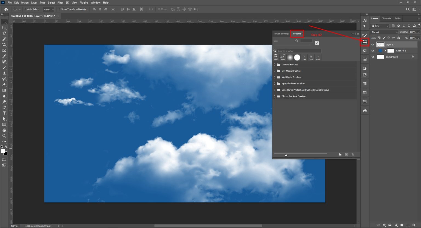Hide the Background layer
Image resolution: width=421 pixels, height=228 pixels.
373,57
